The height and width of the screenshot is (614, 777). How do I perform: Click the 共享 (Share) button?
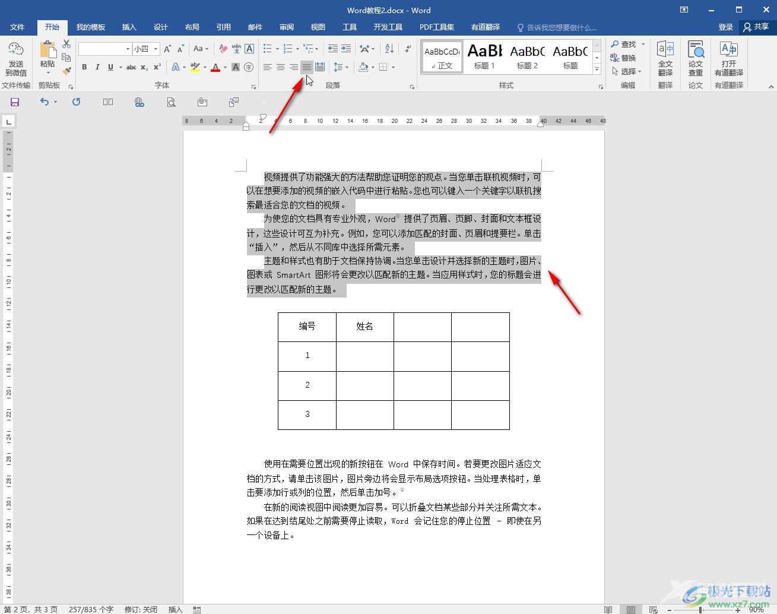(756, 27)
